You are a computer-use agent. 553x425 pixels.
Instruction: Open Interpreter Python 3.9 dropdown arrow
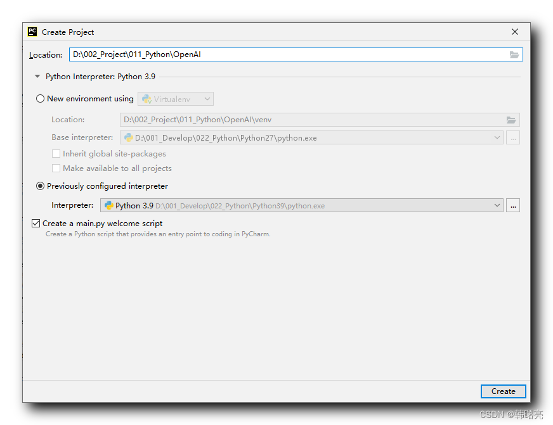coord(497,205)
